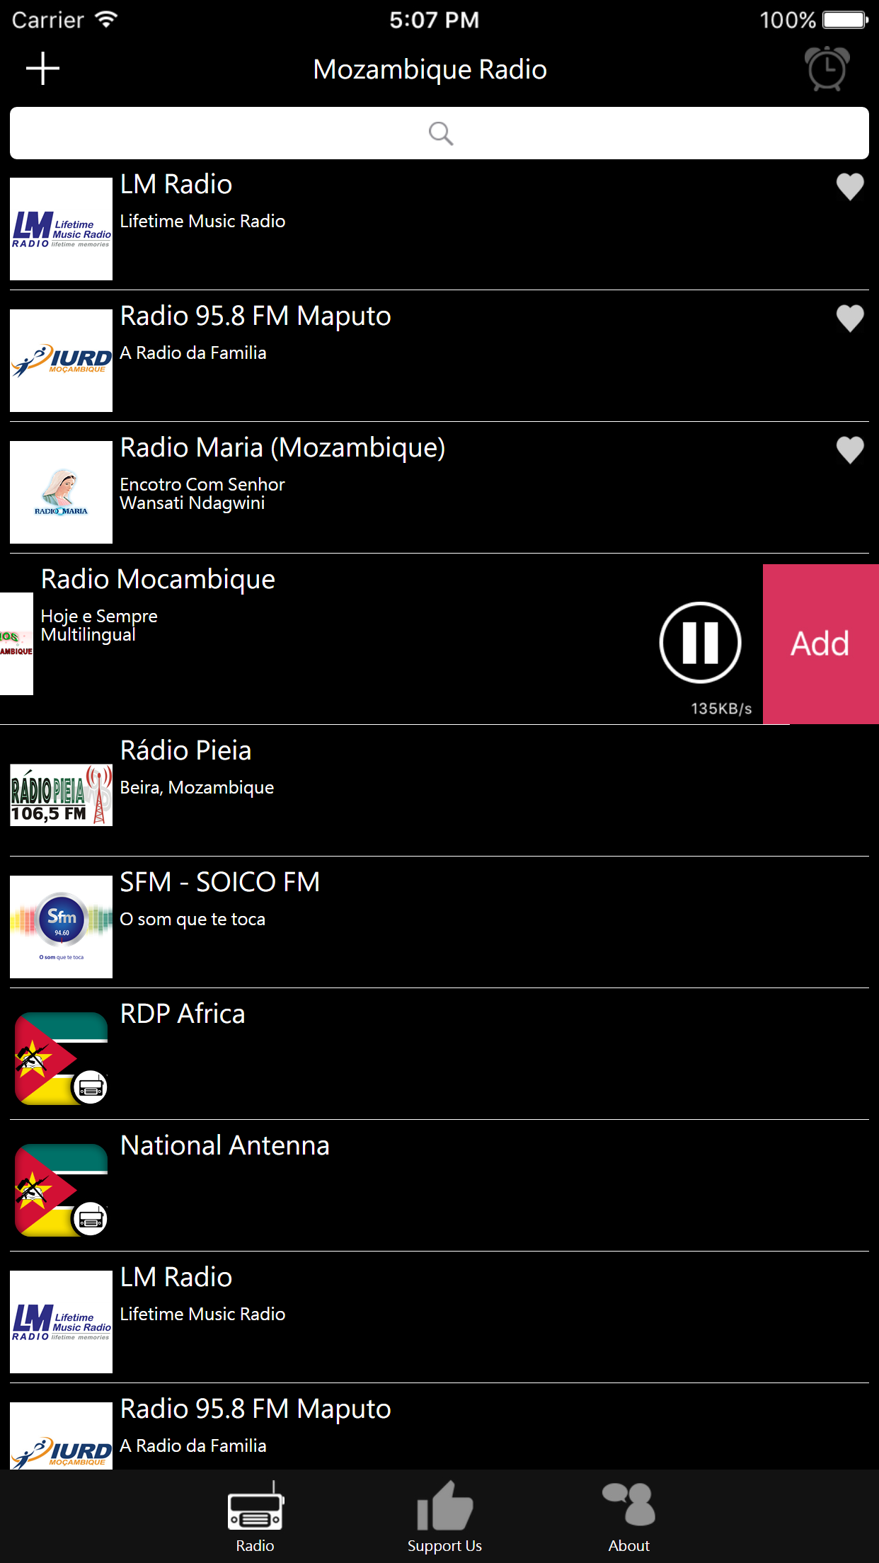Screen dimensions: 879x1563
Task: Click 'Beira, Mozambique' subtitle
Action: [197, 787]
